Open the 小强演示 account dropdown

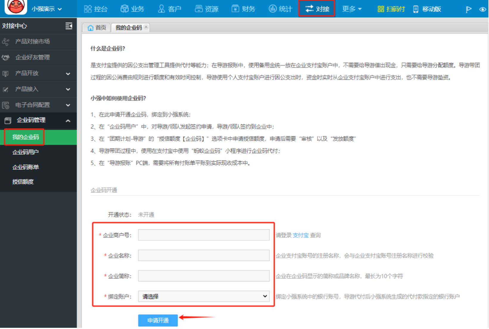point(47,9)
